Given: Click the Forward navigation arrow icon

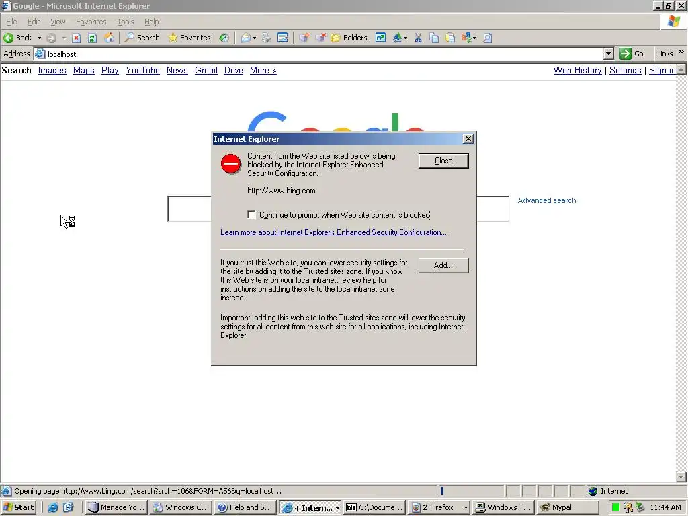Looking at the screenshot, I should point(51,38).
